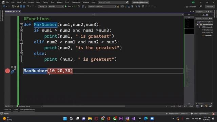This screenshot has width=217, height=122.
Task: Open Find Symbol Results tab
Action: 27,109
